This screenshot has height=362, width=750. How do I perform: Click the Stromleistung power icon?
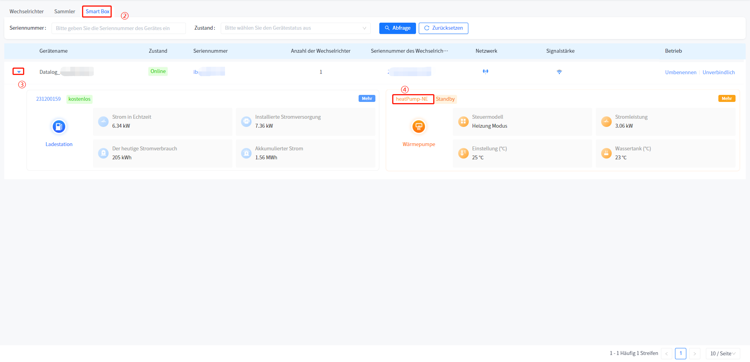pos(606,121)
